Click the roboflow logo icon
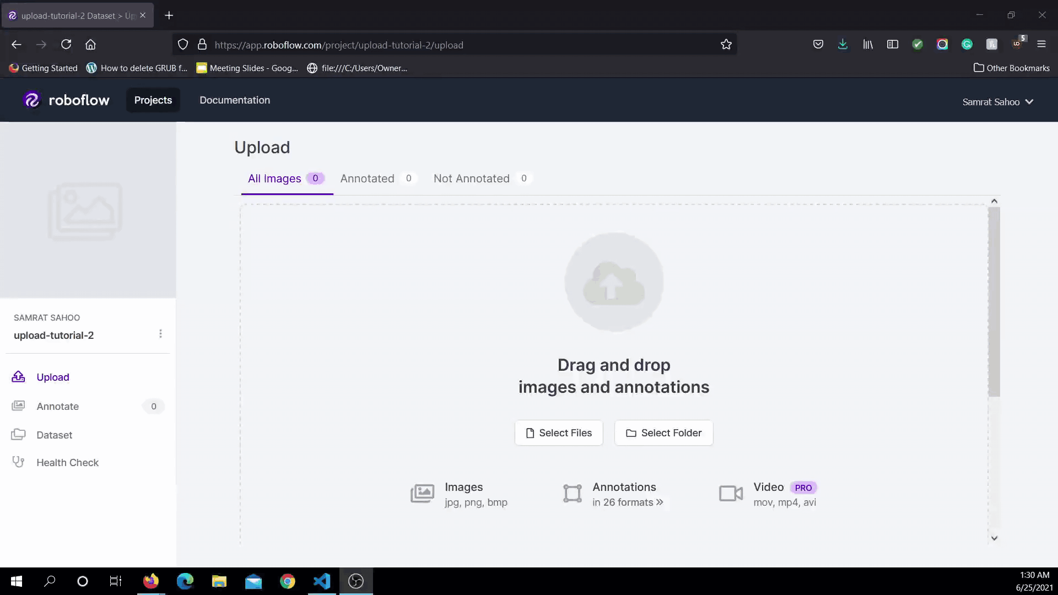1058x595 pixels. click(32, 100)
